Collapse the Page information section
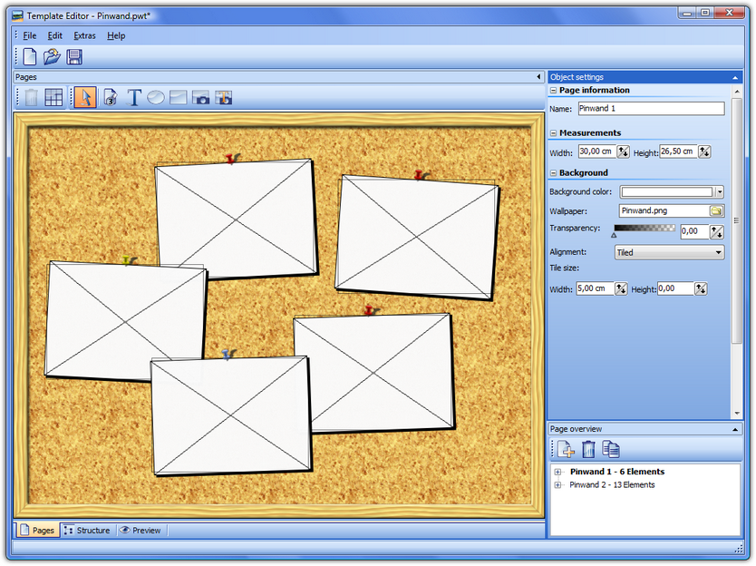Screen dimensions: 756x566 point(554,91)
